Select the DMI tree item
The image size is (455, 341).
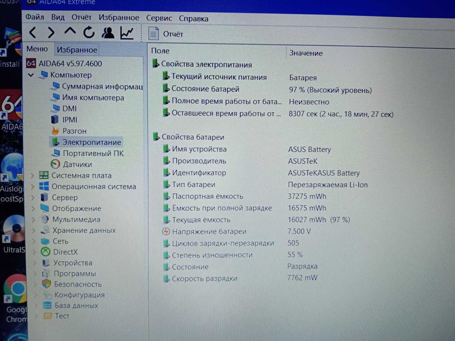64,109
